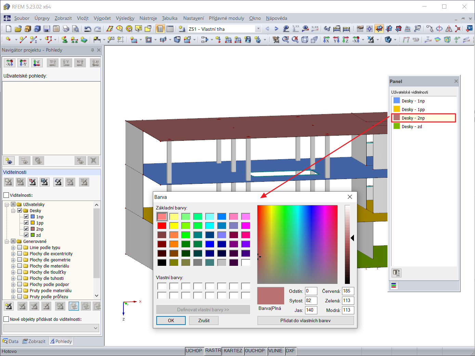Cancel the Barva dialog with Zrušit
The height and width of the screenshot is (356, 475).
click(204, 320)
